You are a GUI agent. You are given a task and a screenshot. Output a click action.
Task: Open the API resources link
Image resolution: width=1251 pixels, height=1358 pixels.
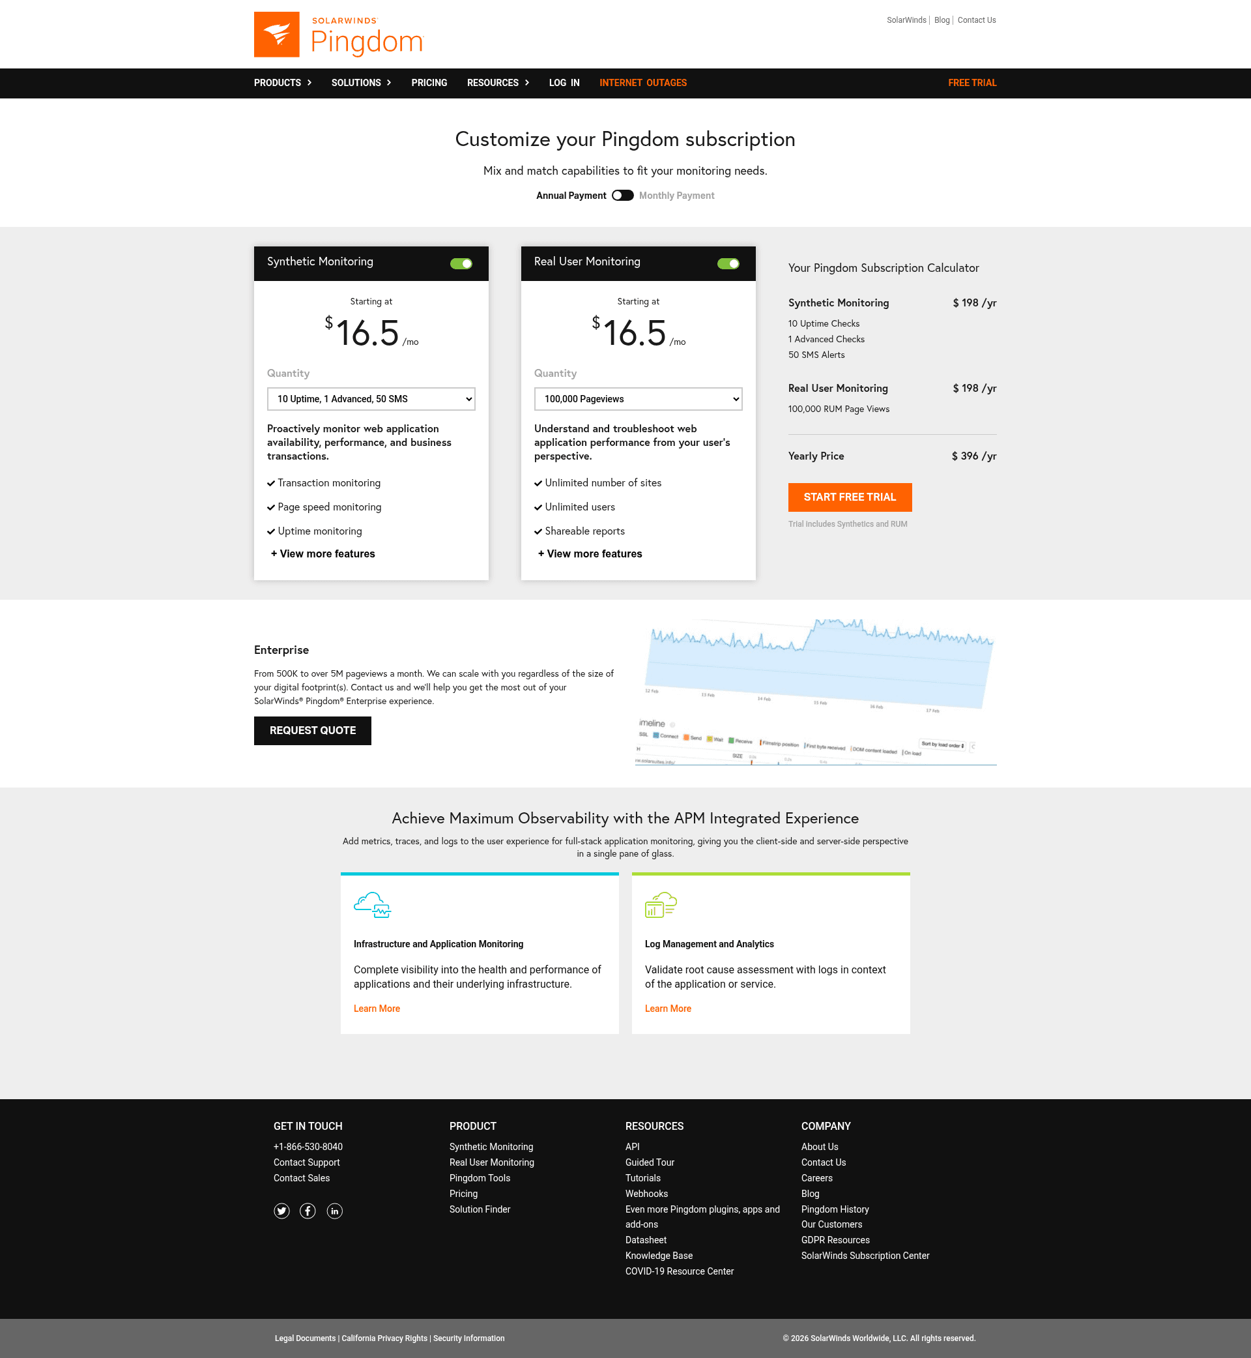[632, 1147]
